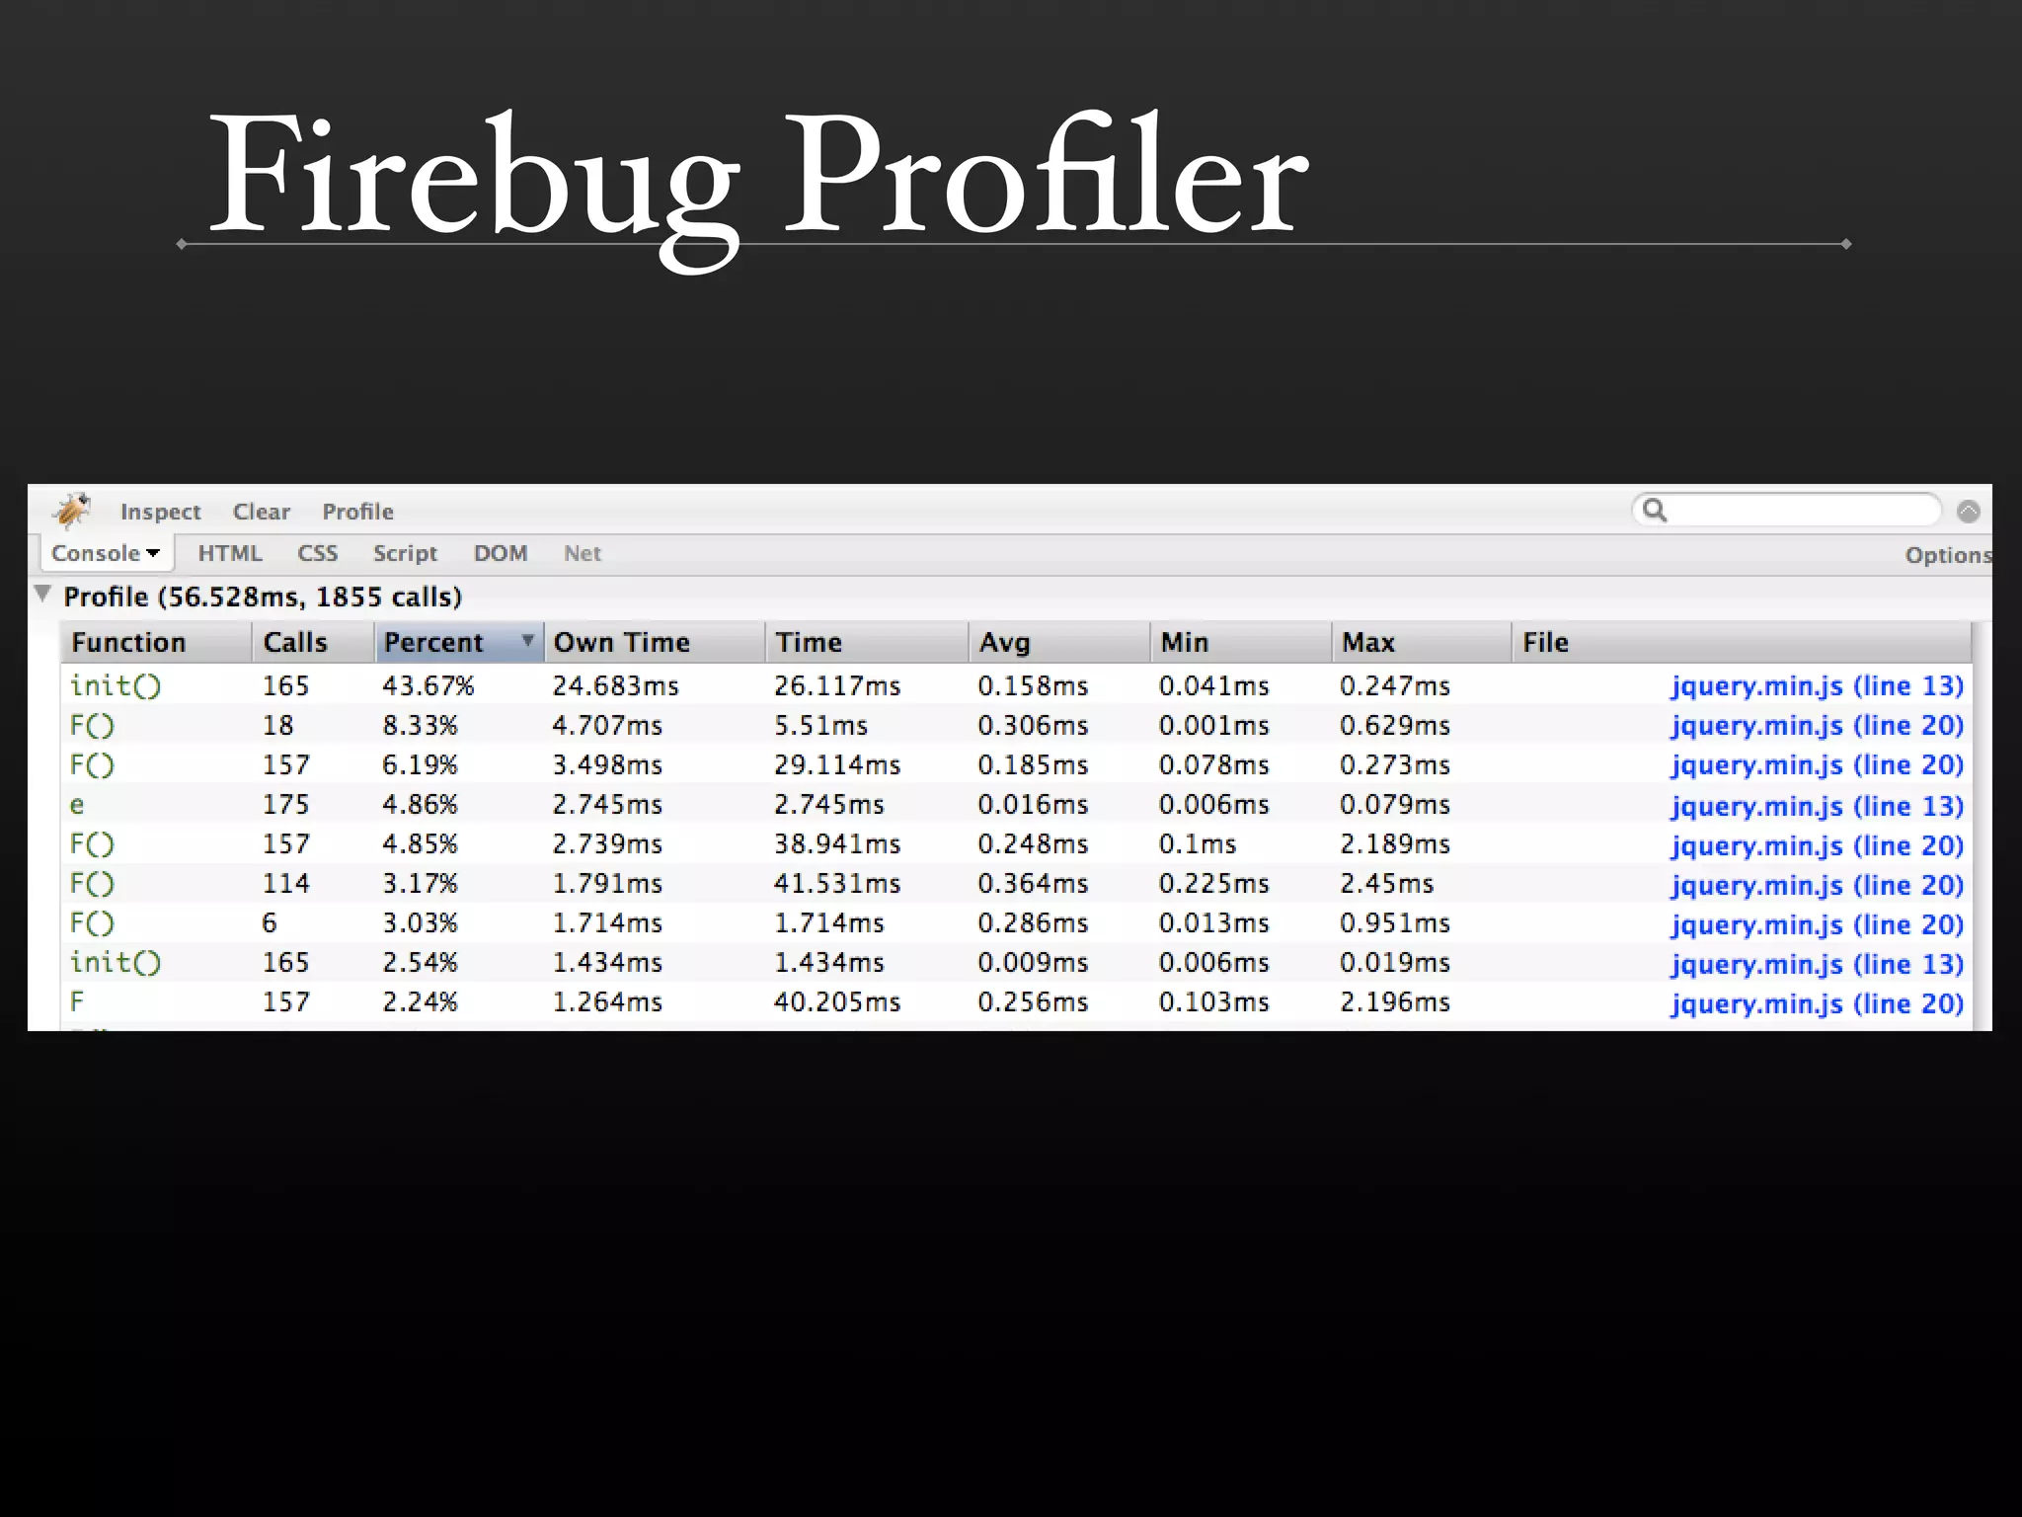This screenshot has width=2022, height=1517.
Task: Toggle sort arrow on Percent column
Action: click(x=527, y=641)
